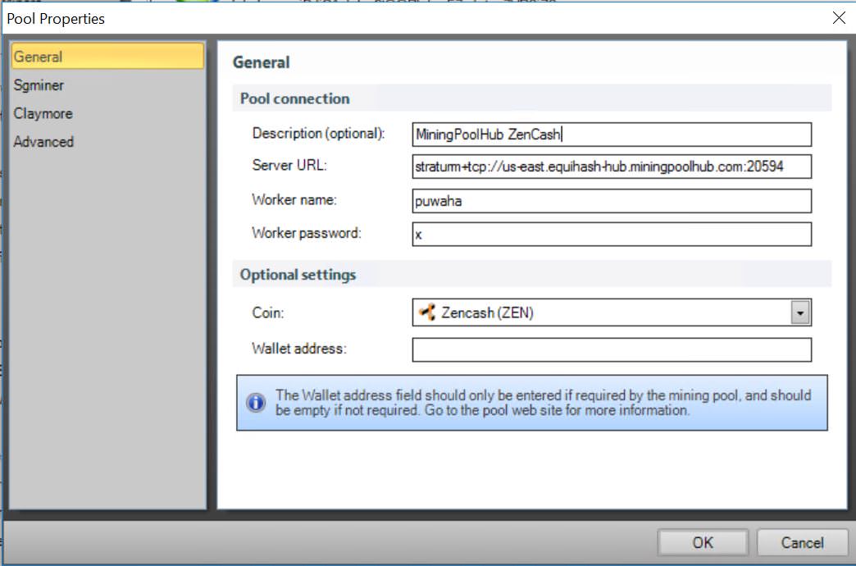Click the Wallet address info message text
This screenshot has height=566, width=856.
tap(543, 403)
